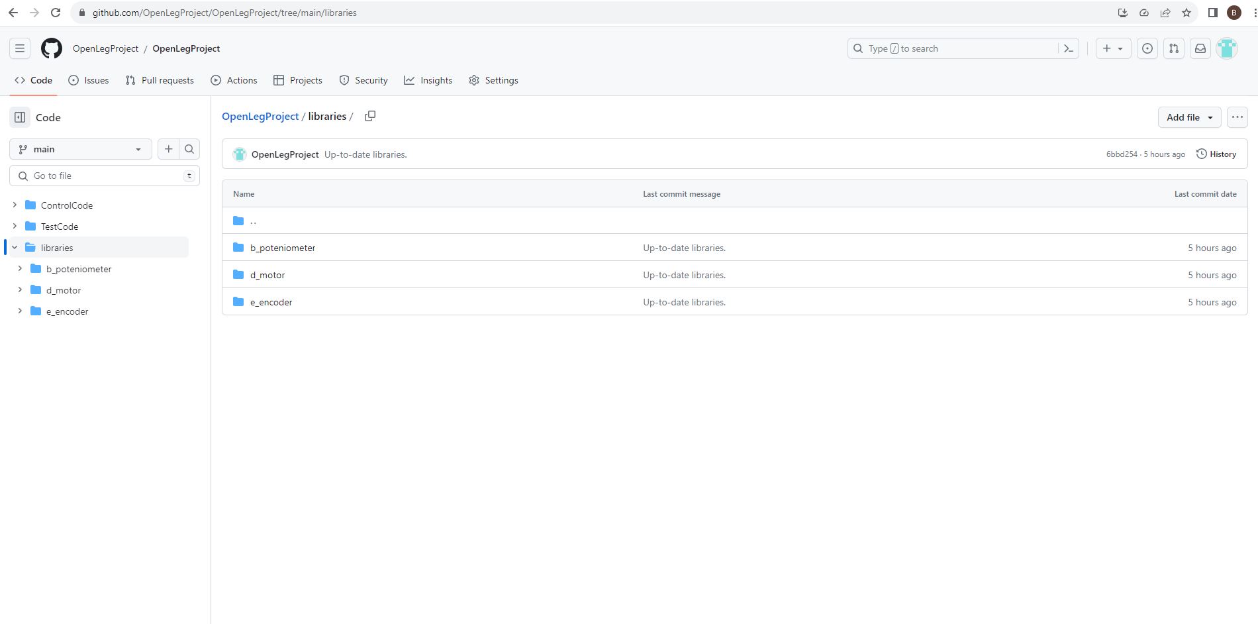Image resolution: width=1258 pixels, height=624 pixels.
Task: Copy the libraries path to clipboard
Action: [370, 116]
